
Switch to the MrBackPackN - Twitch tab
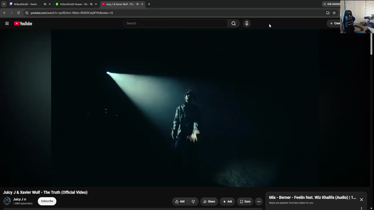point(25,4)
